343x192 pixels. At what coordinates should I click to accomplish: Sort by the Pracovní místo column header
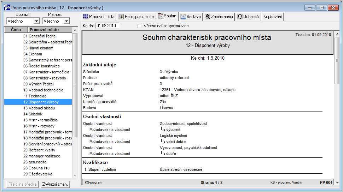click(50, 30)
